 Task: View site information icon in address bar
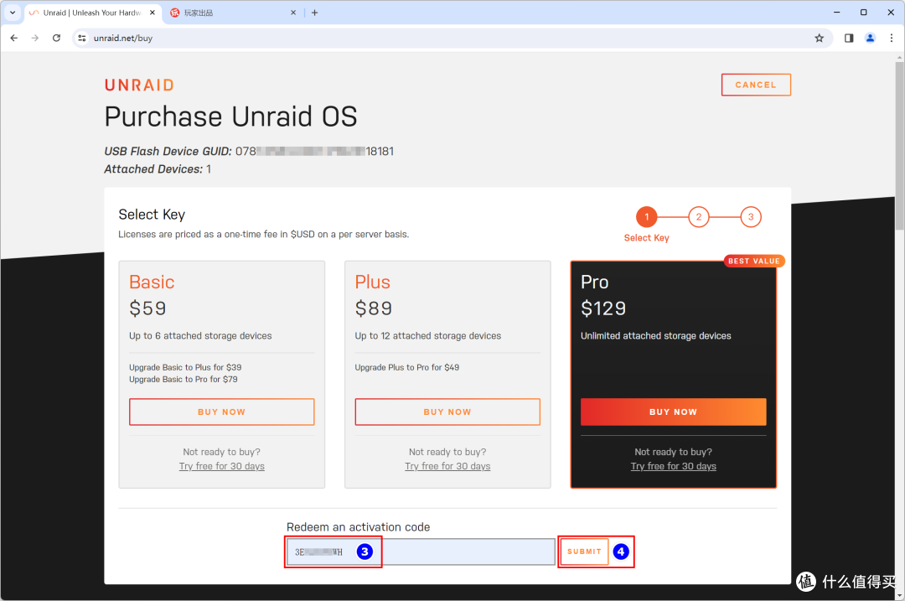(81, 38)
